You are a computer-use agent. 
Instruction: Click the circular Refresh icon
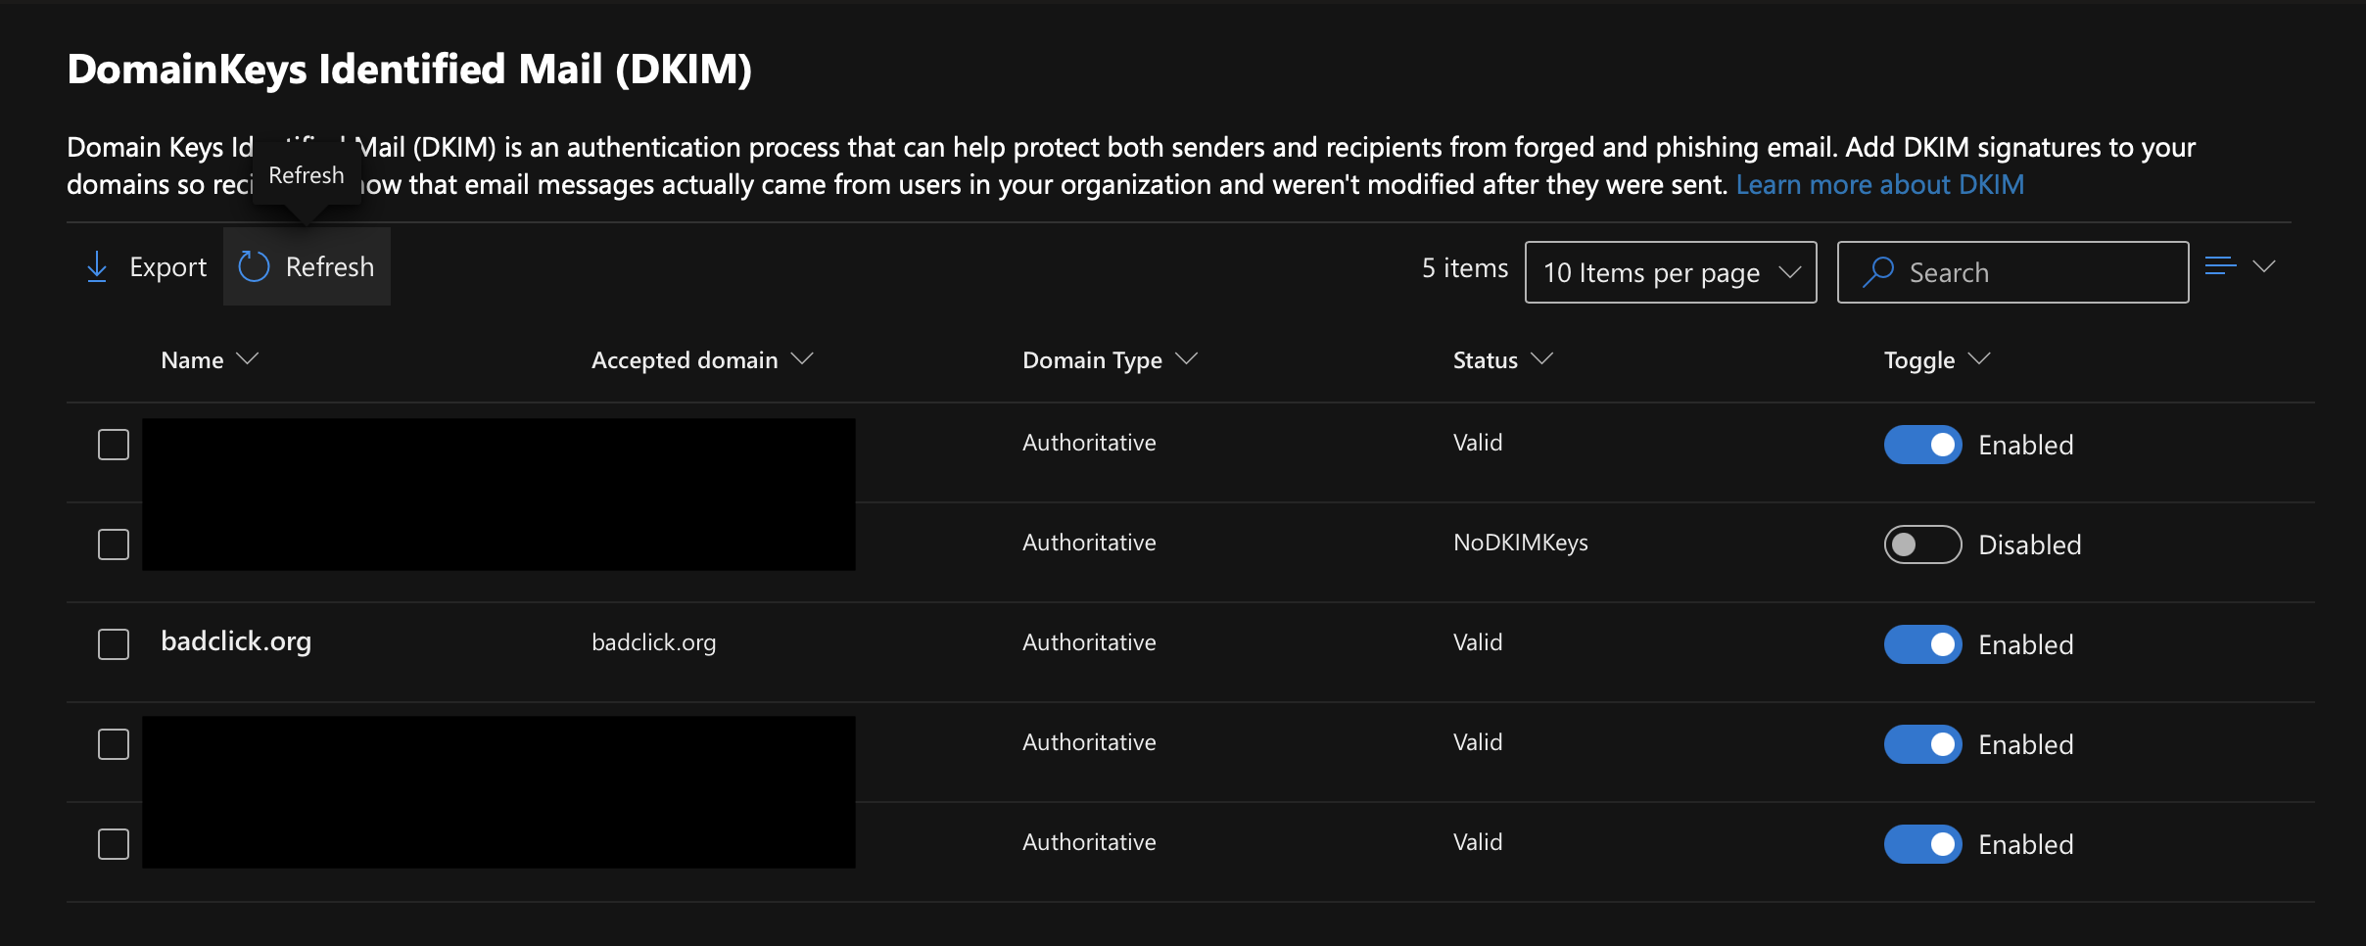coord(254,266)
